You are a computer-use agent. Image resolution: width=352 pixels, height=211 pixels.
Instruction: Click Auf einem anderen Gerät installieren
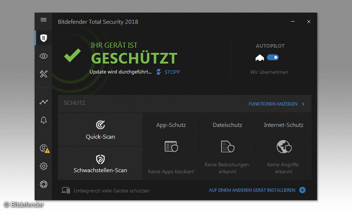coord(252,190)
